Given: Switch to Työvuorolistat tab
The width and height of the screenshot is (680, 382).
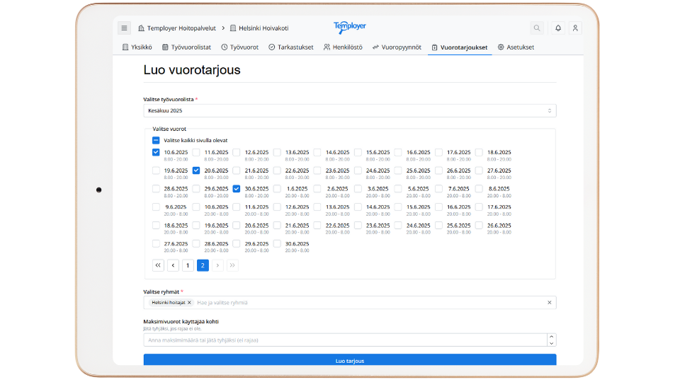Looking at the screenshot, I should (186, 47).
